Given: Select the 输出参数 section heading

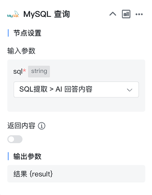Looking at the screenshot, I should 27,156.
